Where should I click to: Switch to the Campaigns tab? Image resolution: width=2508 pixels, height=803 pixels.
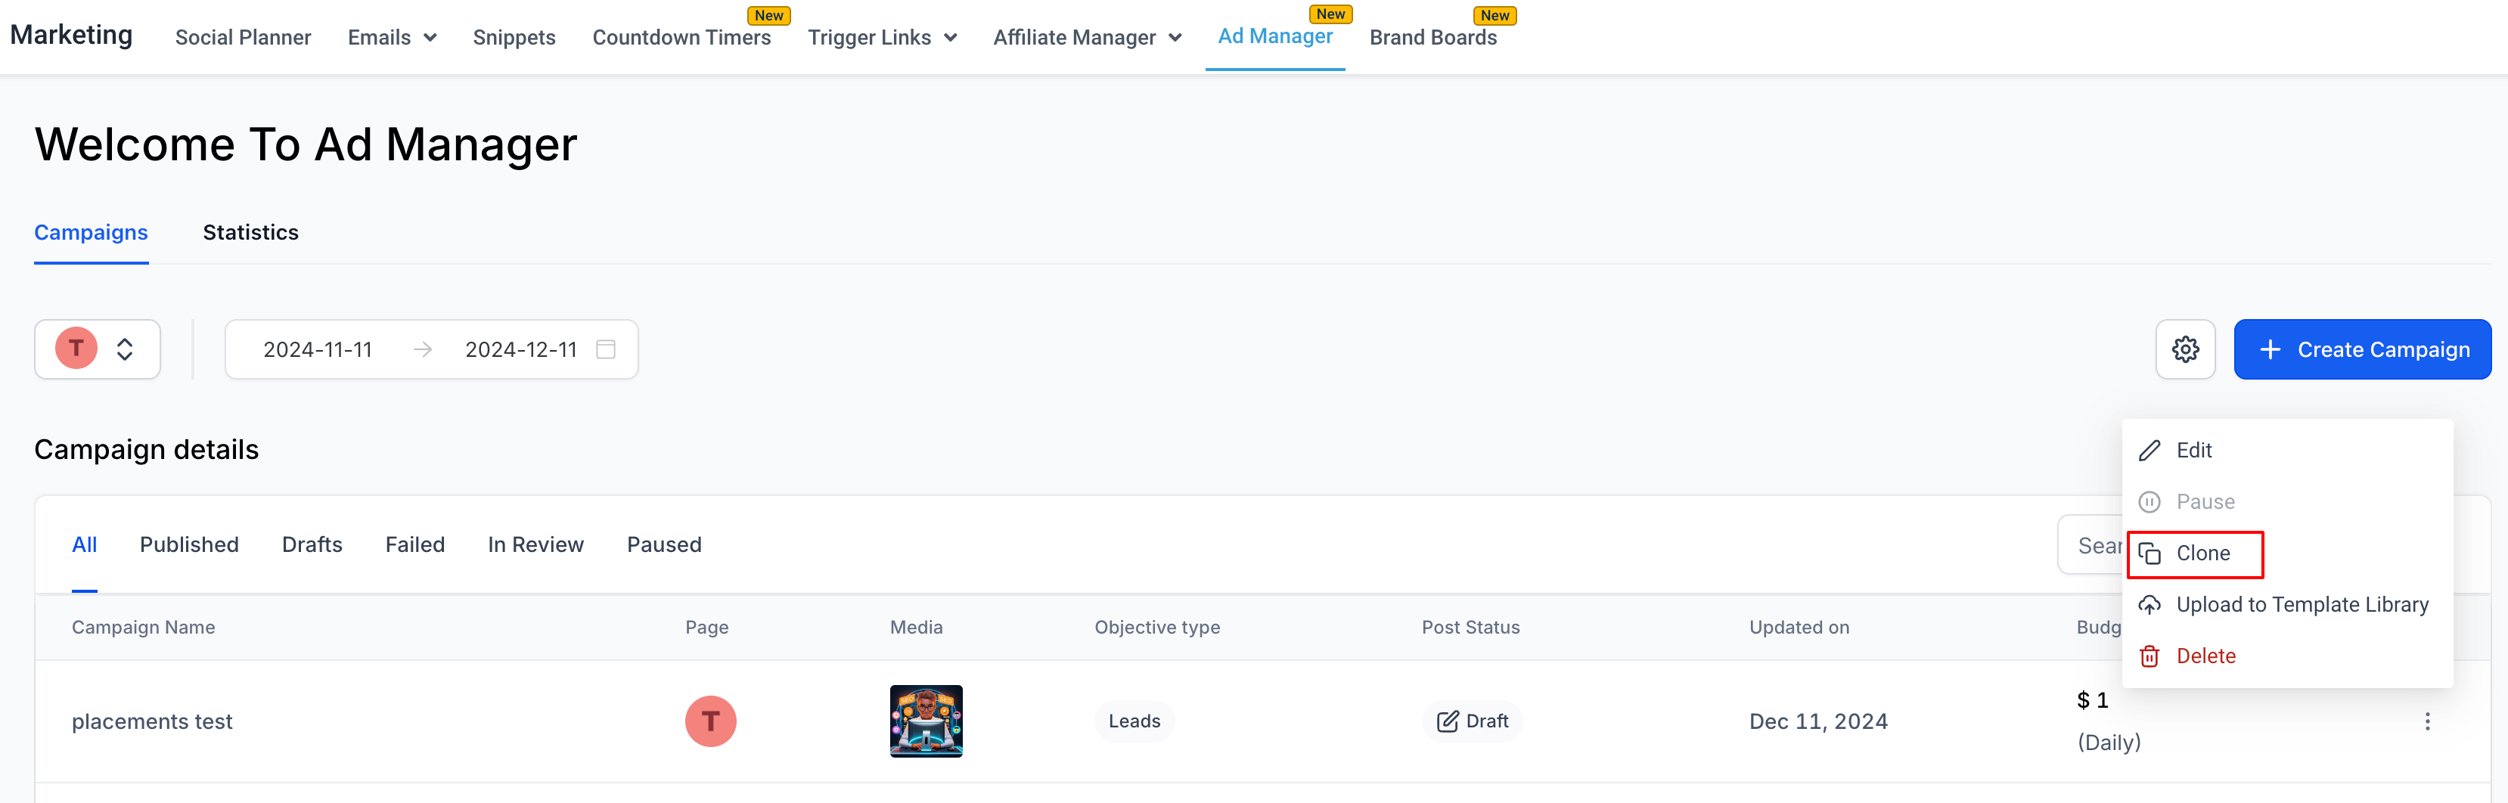pos(91,233)
